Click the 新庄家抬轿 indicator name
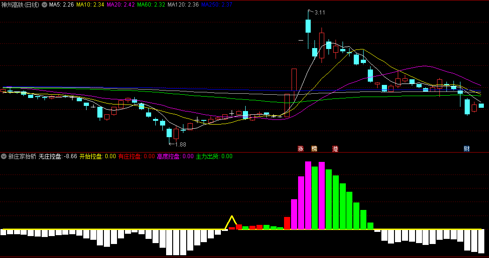The image size is (489, 258). (22, 156)
